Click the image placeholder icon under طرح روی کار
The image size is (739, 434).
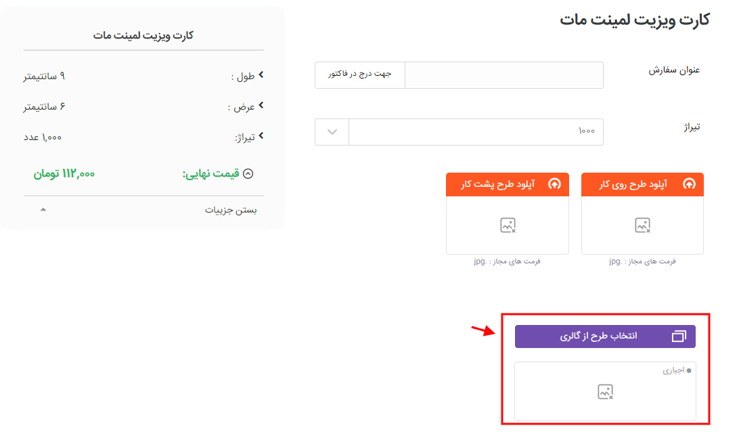point(642,225)
